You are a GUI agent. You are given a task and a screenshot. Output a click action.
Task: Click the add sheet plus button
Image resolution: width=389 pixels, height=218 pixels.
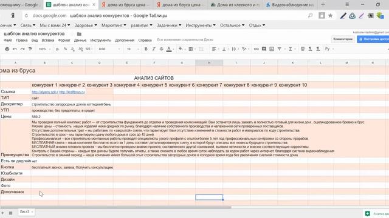(x=2, y=213)
